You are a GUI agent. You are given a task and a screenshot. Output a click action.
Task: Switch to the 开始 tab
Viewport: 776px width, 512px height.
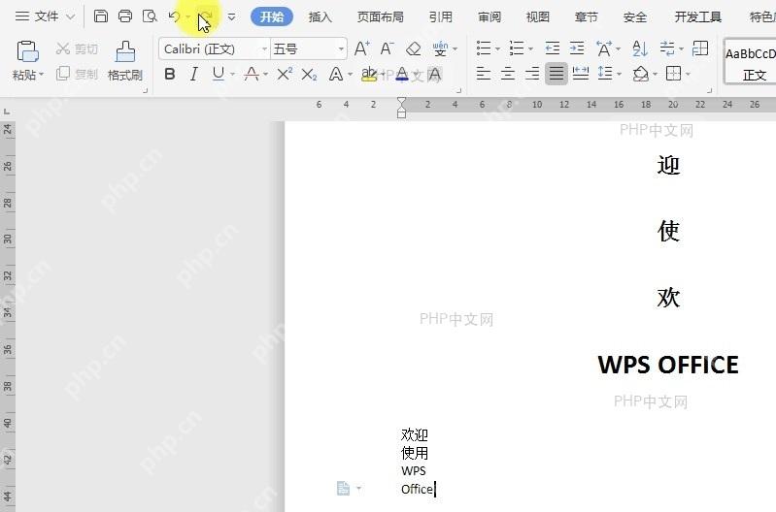[x=272, y=16]
